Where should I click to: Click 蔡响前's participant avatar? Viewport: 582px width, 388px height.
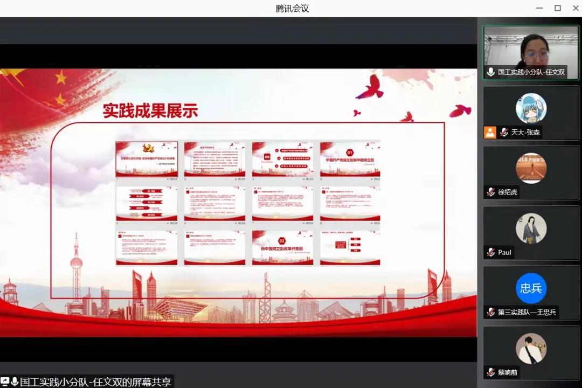(531, 348)
